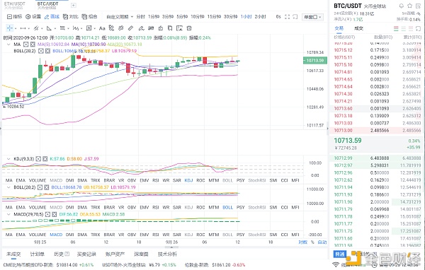Image resolution: width=425 pixels, height=270 pixels.
Task: Show bids-only order book layout icon
Action: (x=403, y=28)
